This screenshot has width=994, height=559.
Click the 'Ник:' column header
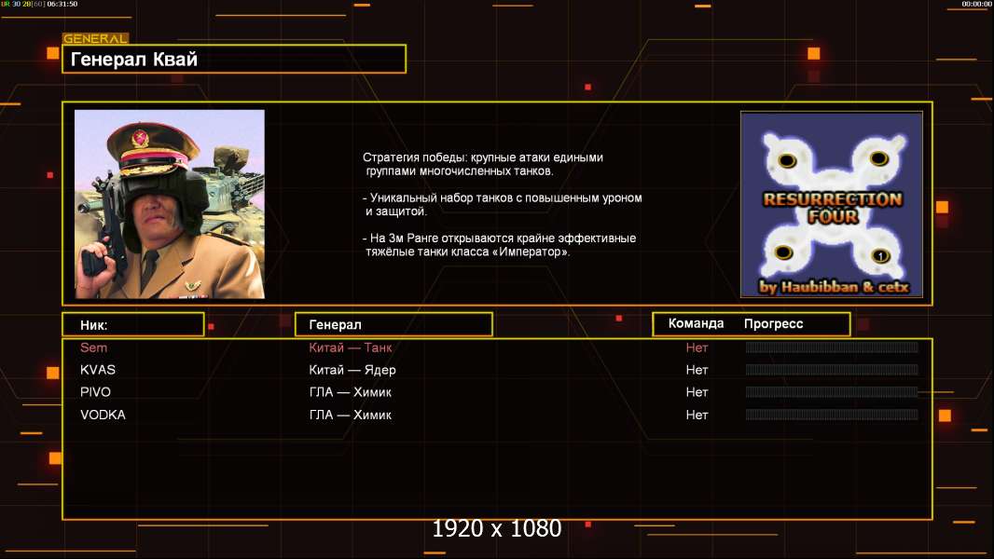point(133,324)
